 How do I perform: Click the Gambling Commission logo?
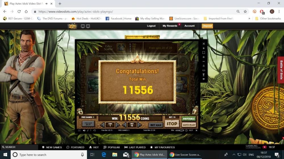click(253, 147)
